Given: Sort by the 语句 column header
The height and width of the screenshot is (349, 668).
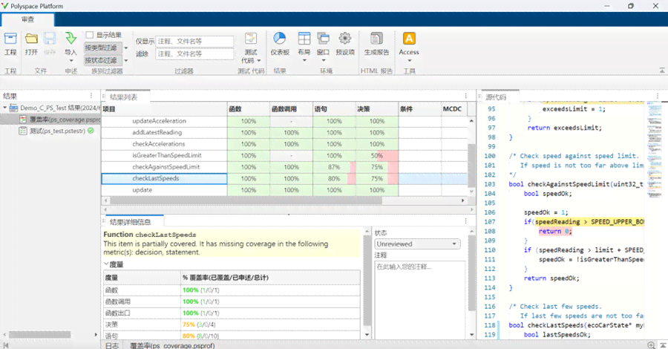Looking at the screenshot, I should tap(334, 109).
